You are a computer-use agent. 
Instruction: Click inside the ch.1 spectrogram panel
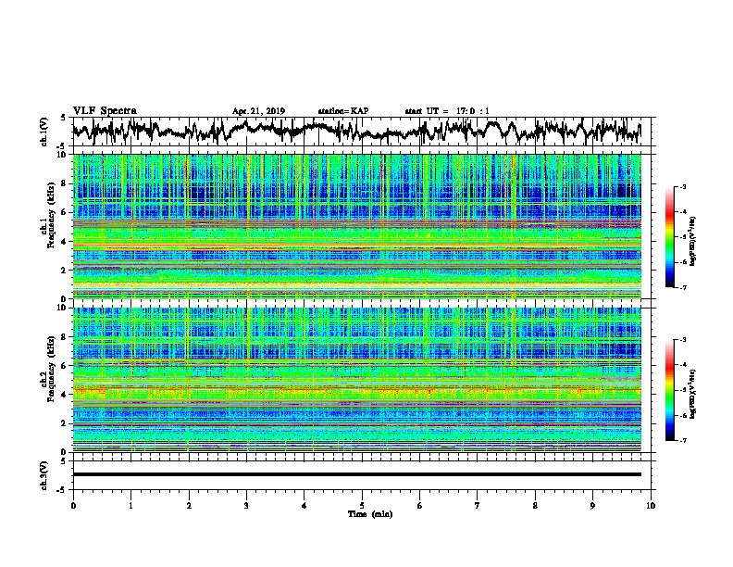[x=357, y=226]
